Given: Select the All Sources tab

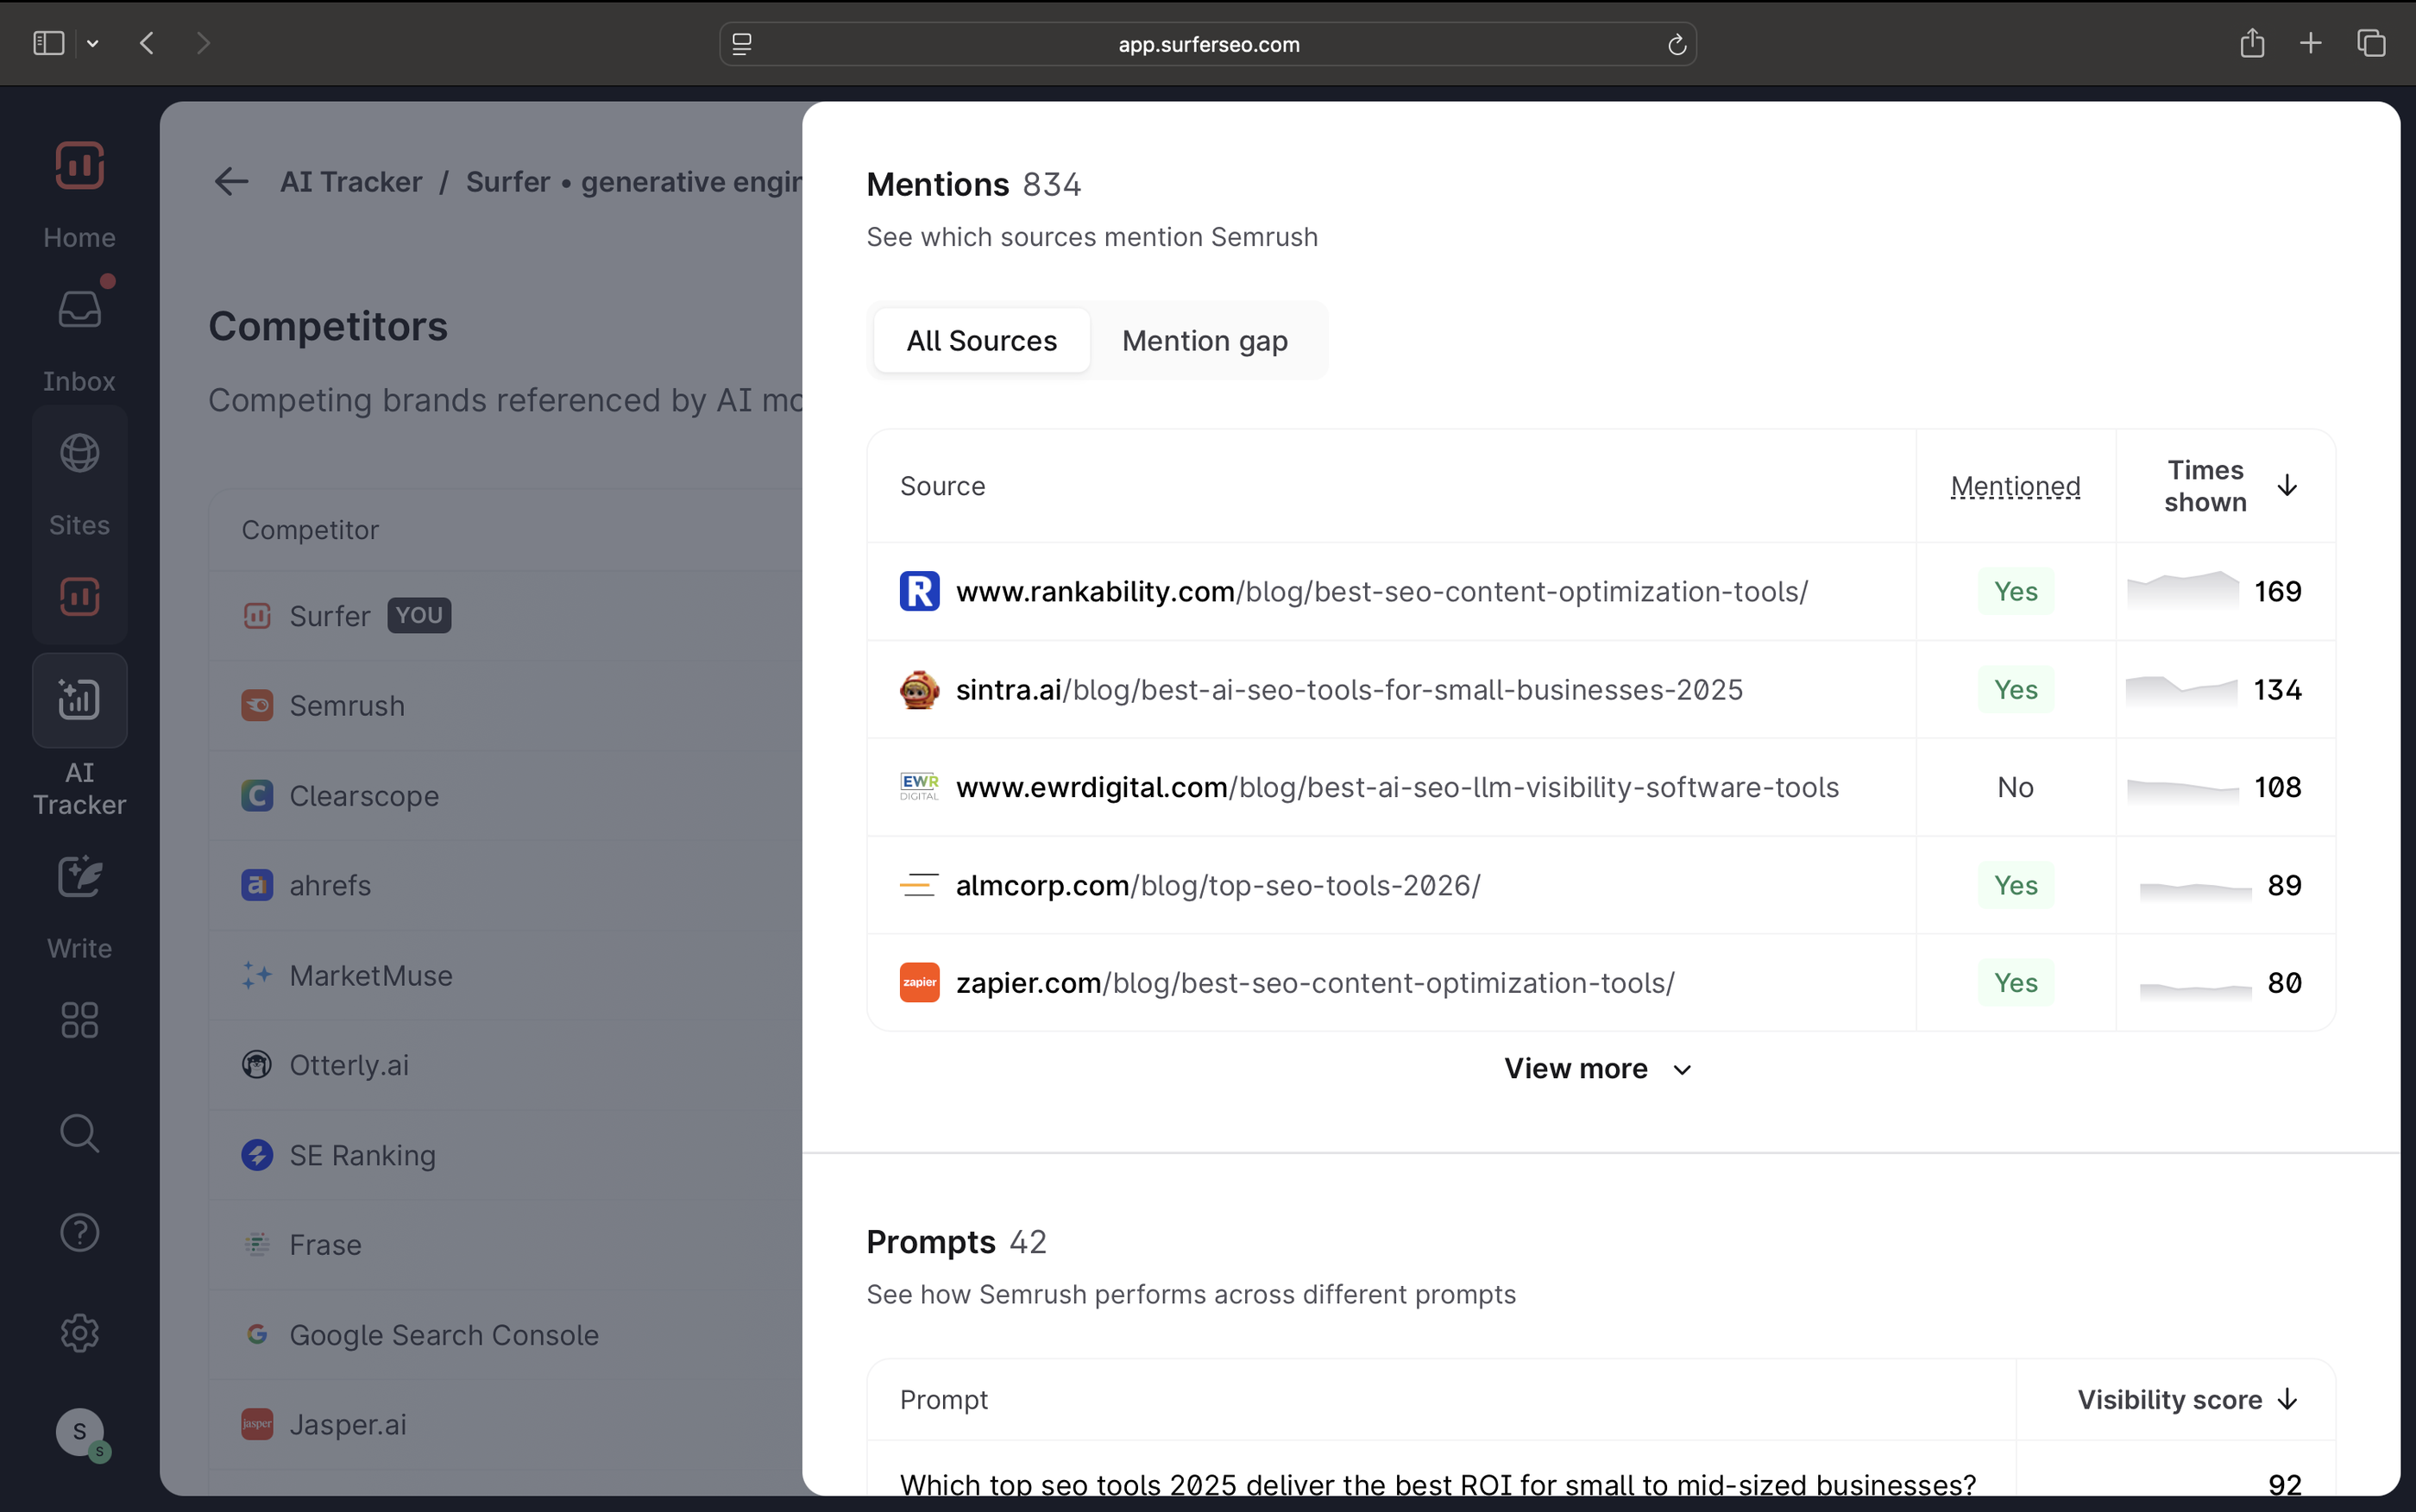Looking at the screenshot, I should 981,341.
